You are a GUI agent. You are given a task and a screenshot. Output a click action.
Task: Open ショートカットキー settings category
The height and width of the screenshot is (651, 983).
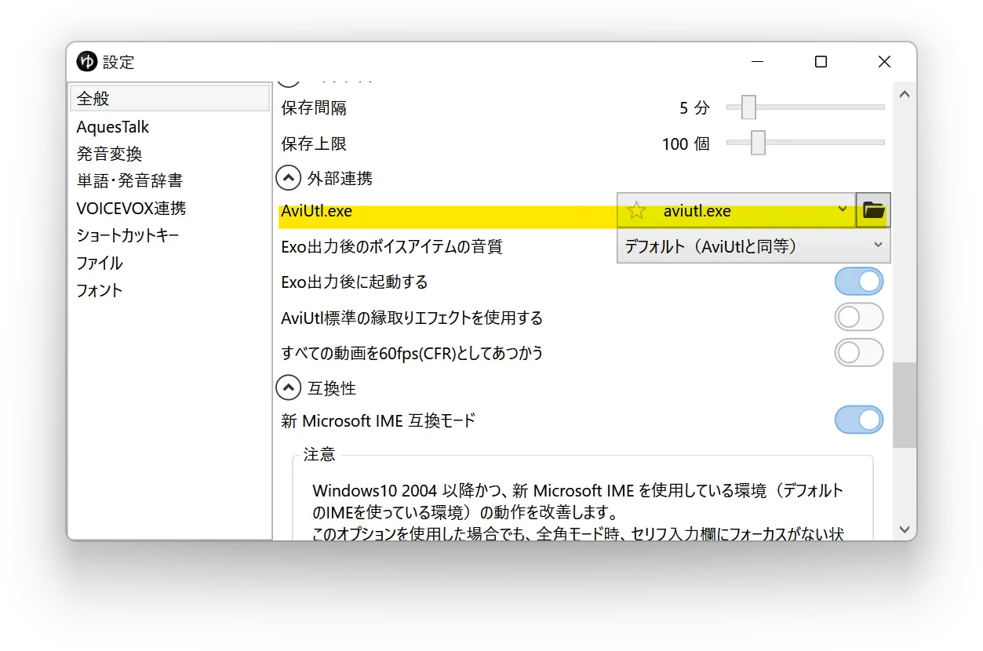[128, 235]
